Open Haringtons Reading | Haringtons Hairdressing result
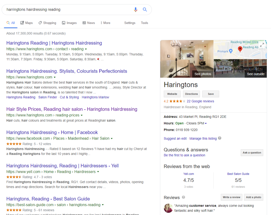The width and height of the screenshot is (271, 215). [54, 43]
